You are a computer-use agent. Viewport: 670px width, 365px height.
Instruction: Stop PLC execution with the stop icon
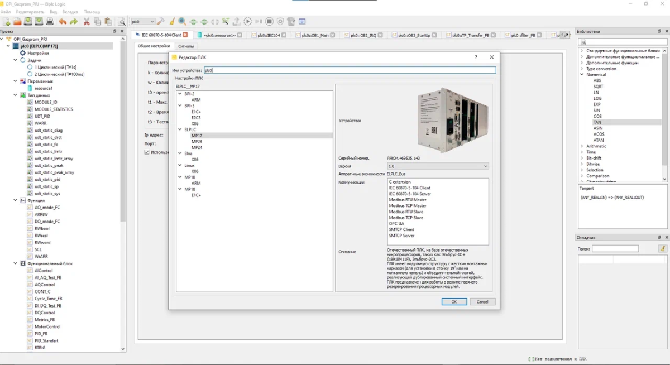[x=269, y=22]
